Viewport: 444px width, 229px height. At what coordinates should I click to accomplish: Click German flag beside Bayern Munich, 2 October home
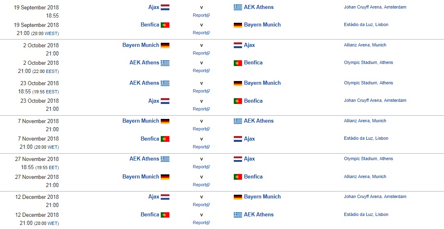tap(165, 45)
